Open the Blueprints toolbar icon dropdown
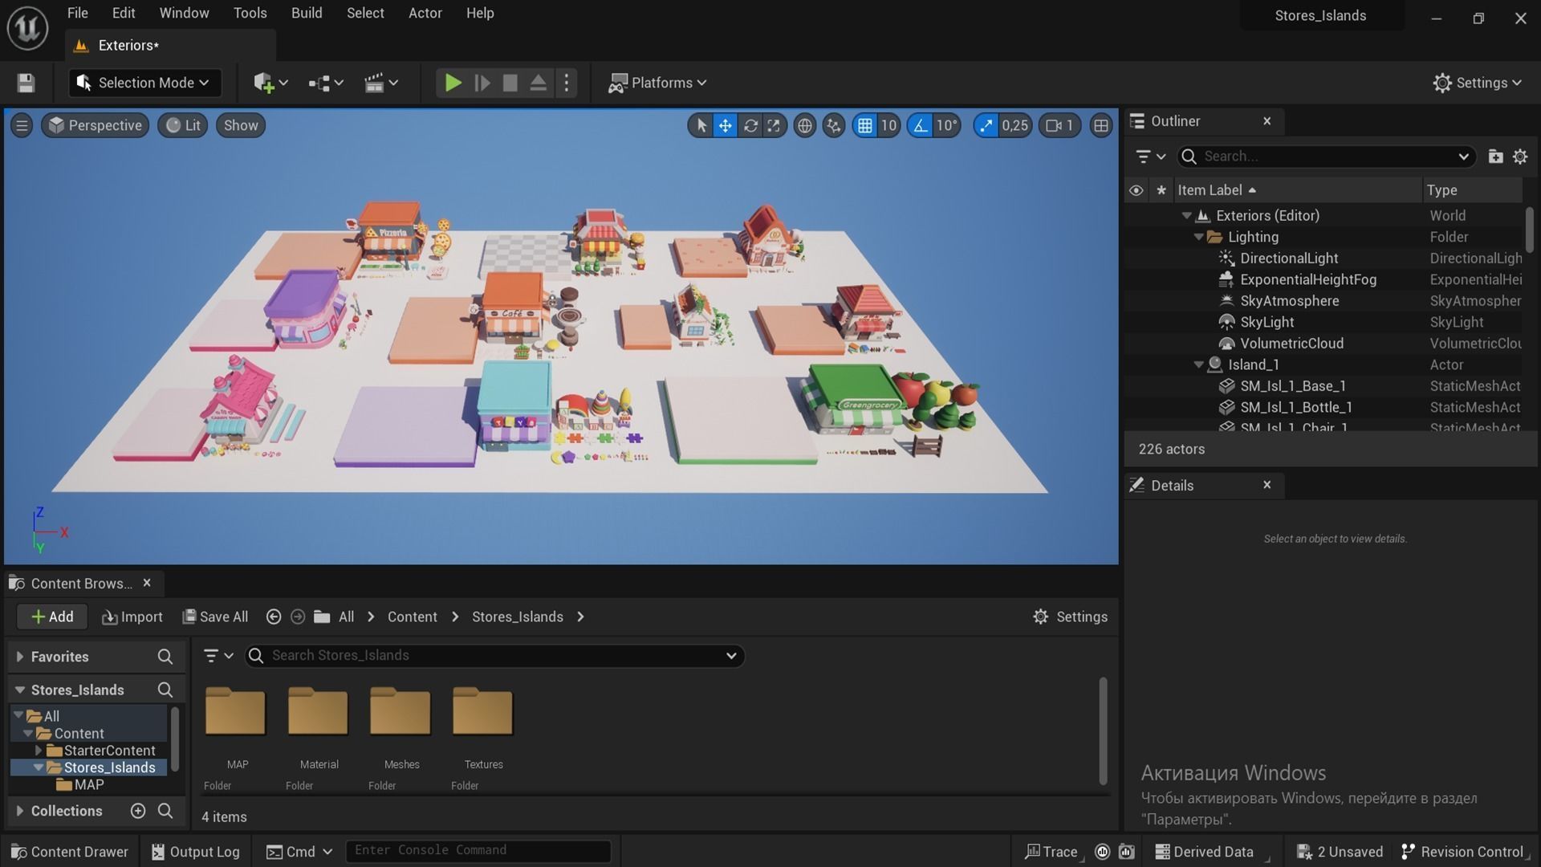Image resolution: width=1541 pixels, height=867 pixels. 326,83
